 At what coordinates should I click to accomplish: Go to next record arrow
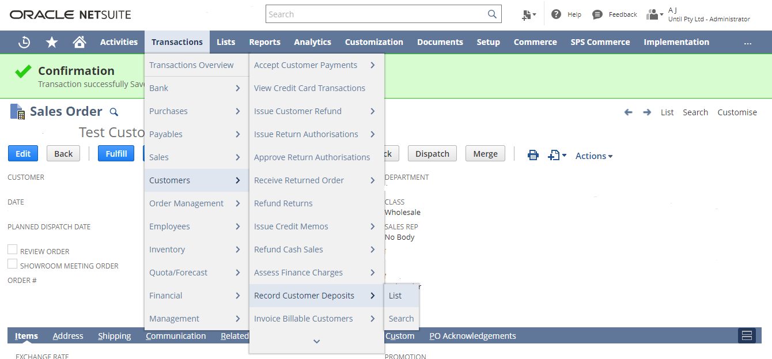coord(647,112)
